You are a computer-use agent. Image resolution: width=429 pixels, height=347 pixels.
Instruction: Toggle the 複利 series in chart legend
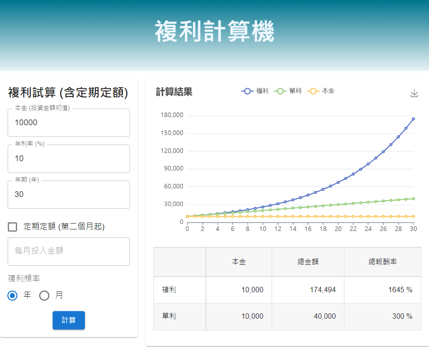[255, 91]
